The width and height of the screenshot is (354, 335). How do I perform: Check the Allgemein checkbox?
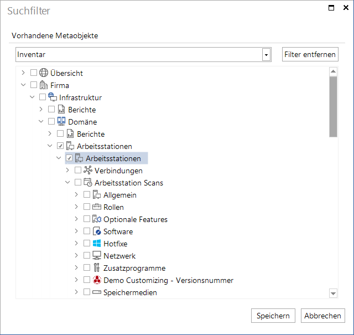(x=87, y=194)
